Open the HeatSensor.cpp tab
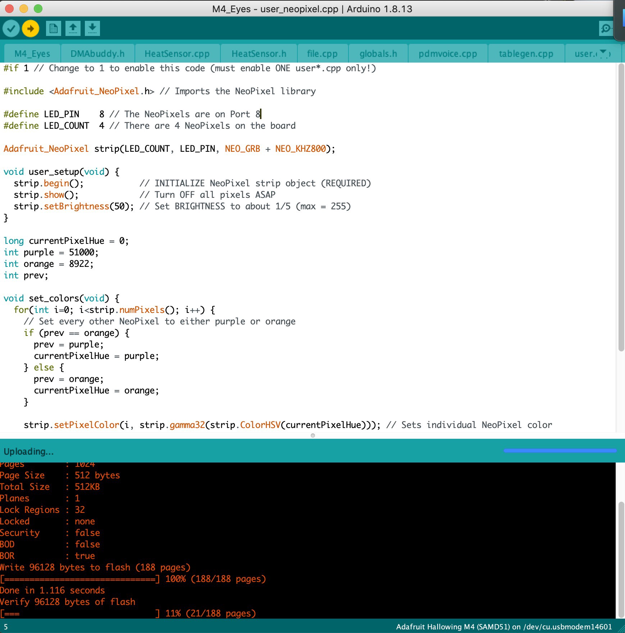This screenshot has width=625, height=633. (x=177, y=54)
